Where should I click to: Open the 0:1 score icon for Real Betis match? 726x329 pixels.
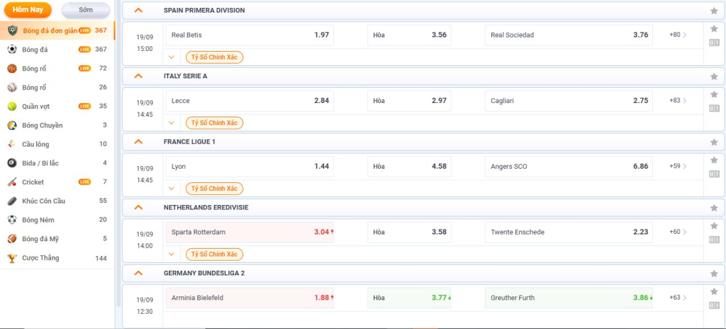(714, 43)
